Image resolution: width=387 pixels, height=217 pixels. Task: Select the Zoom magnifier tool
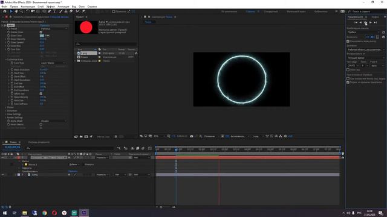click(x=22, y=11)
